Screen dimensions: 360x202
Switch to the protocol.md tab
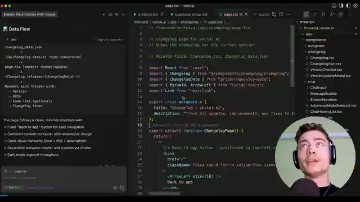[148, 14]
